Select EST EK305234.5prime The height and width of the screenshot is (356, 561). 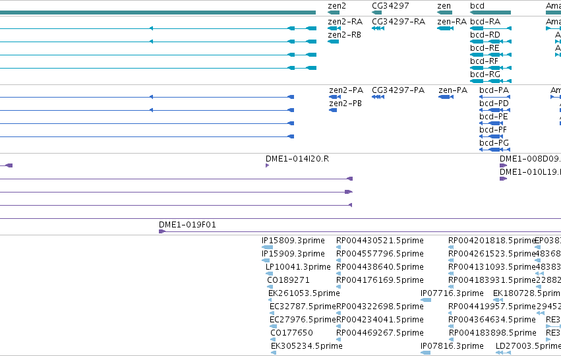point(307,346)
